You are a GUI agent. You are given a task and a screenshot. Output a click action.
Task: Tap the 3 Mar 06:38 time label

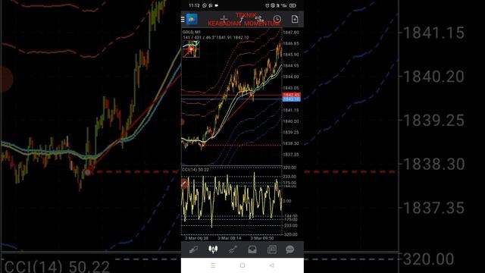[196, 238]
